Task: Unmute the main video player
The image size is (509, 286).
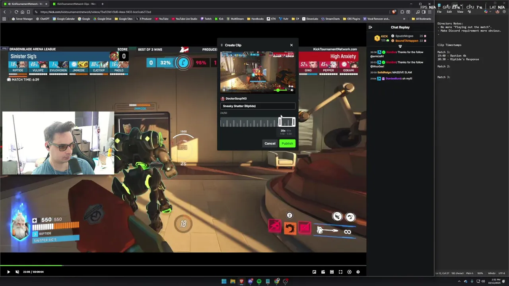Action: 17,272
